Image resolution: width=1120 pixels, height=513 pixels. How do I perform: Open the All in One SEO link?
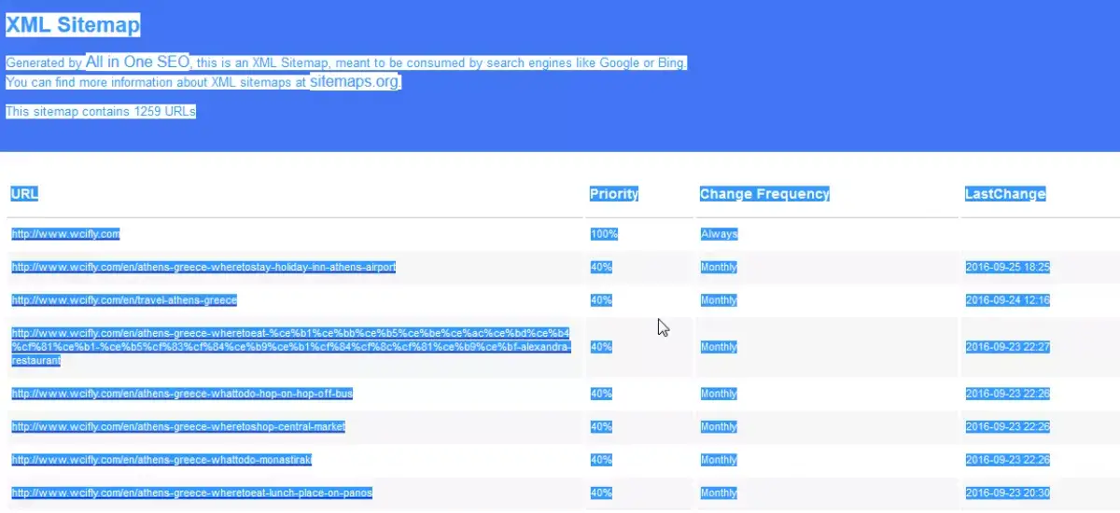137,62
